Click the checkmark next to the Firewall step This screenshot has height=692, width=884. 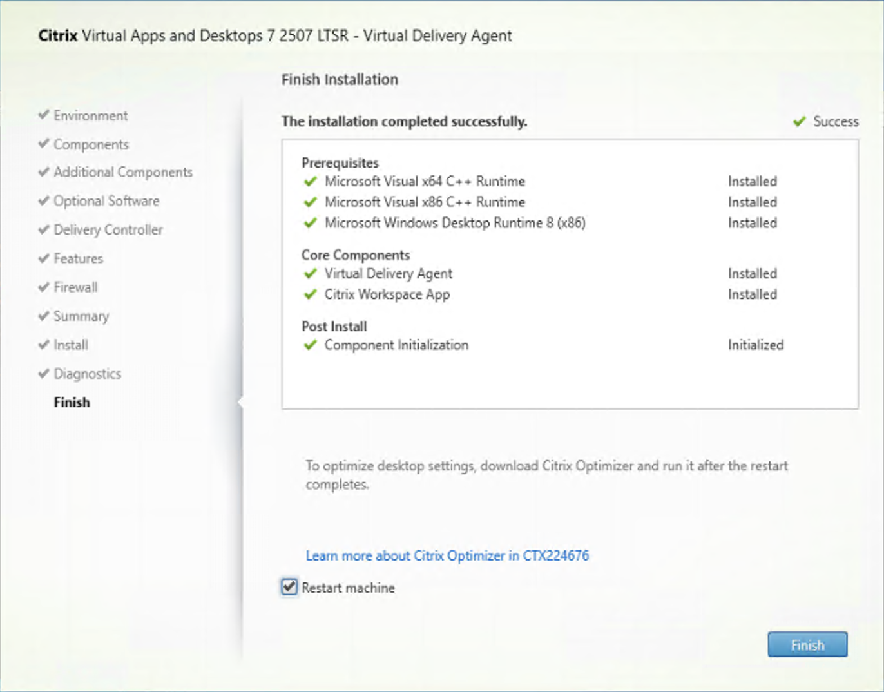43,287
